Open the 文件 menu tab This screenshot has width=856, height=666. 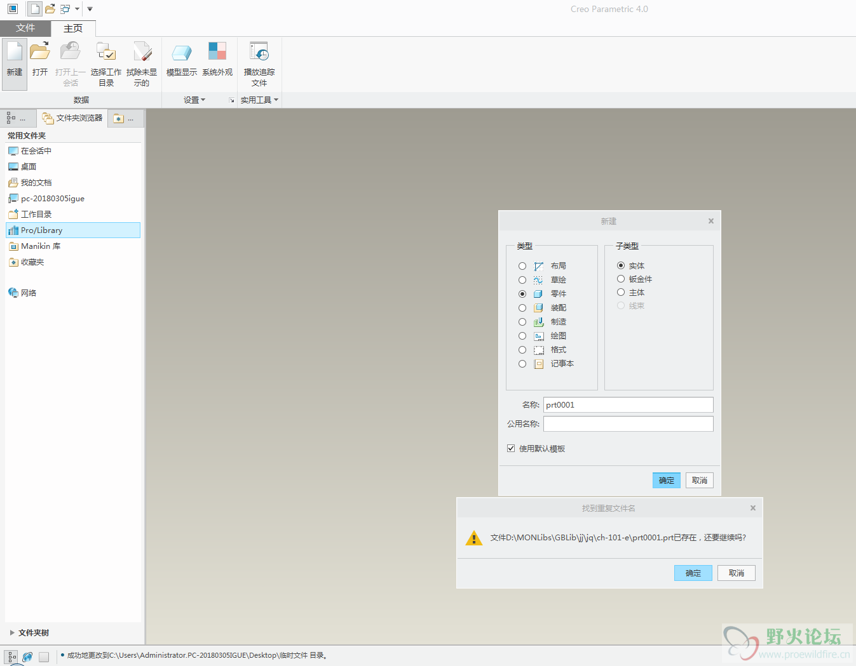tap(25, 28)
